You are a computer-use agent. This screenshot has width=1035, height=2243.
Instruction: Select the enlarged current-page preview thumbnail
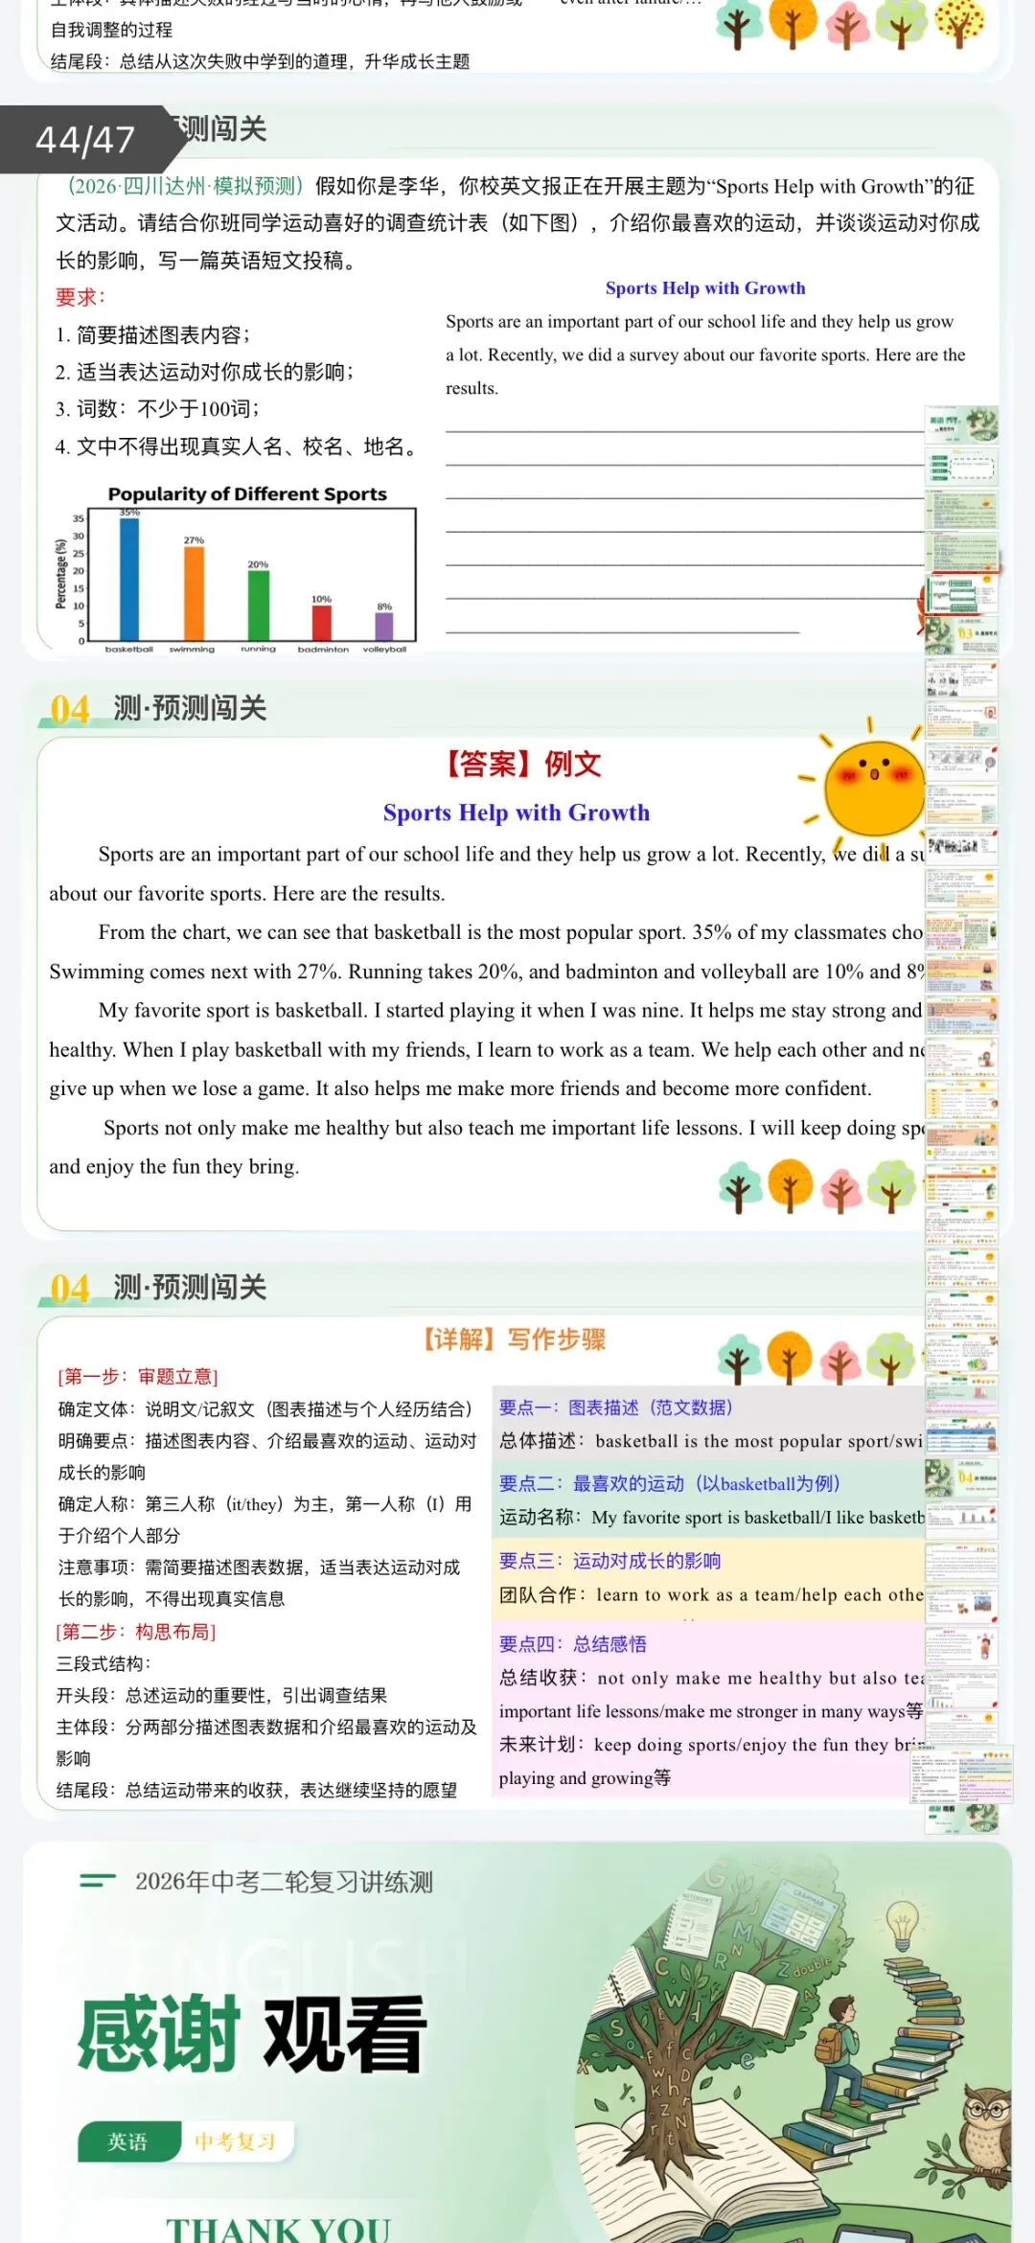click(961, 1774)
